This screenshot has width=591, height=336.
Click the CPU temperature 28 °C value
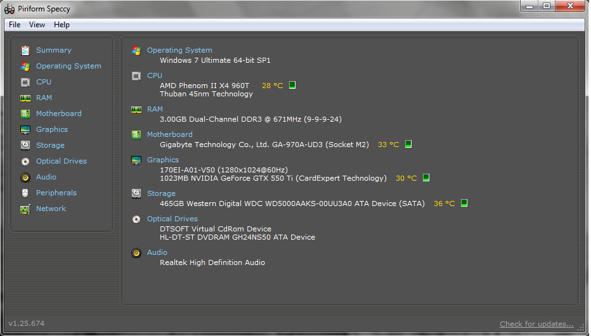[x=273, y=86]
